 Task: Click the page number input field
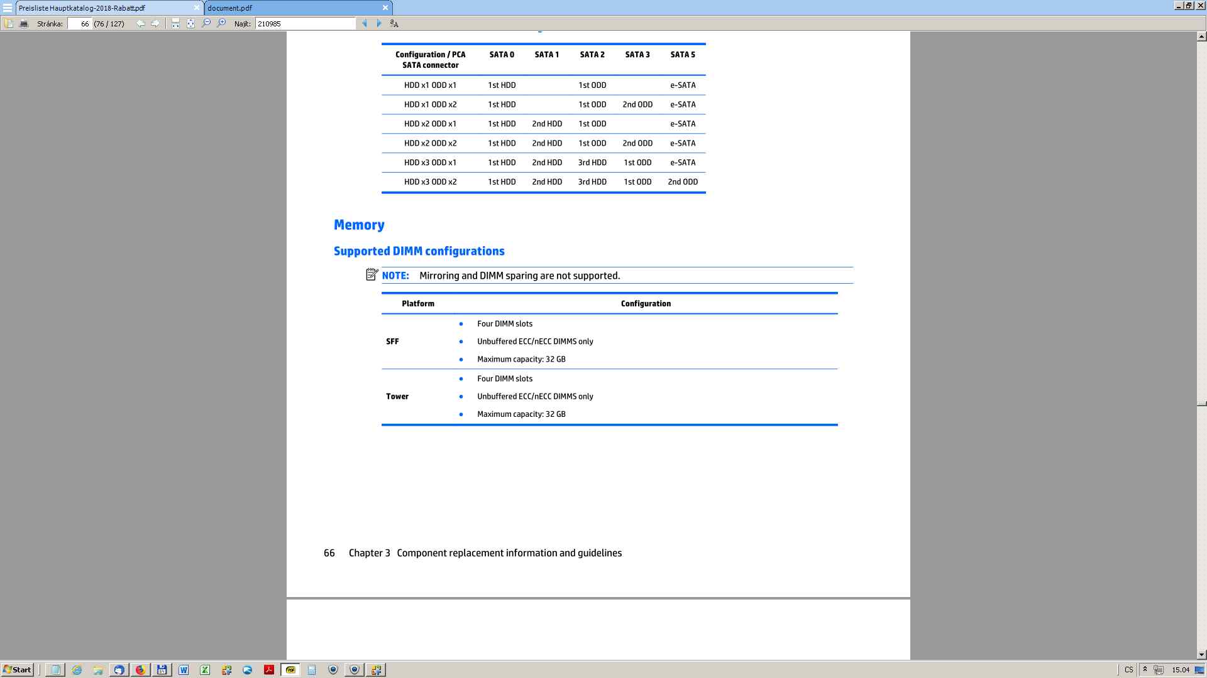(x=80, y=24)
